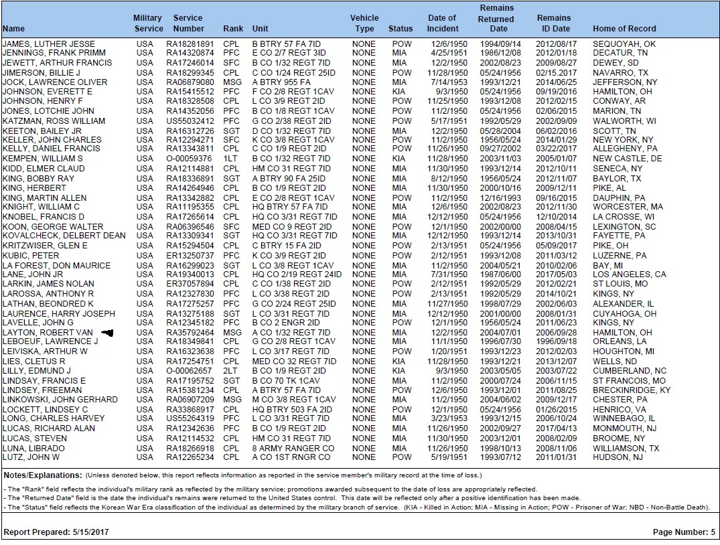Image resolution: width=720 pixels, height=545 pixels.
Task: Click service number RA13309341
Action: tap(190, 236)
